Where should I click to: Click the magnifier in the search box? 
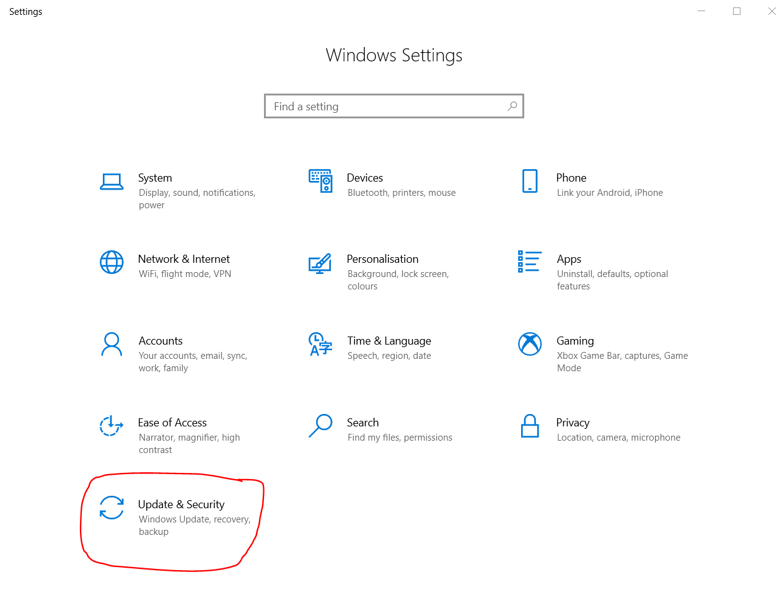512,106
